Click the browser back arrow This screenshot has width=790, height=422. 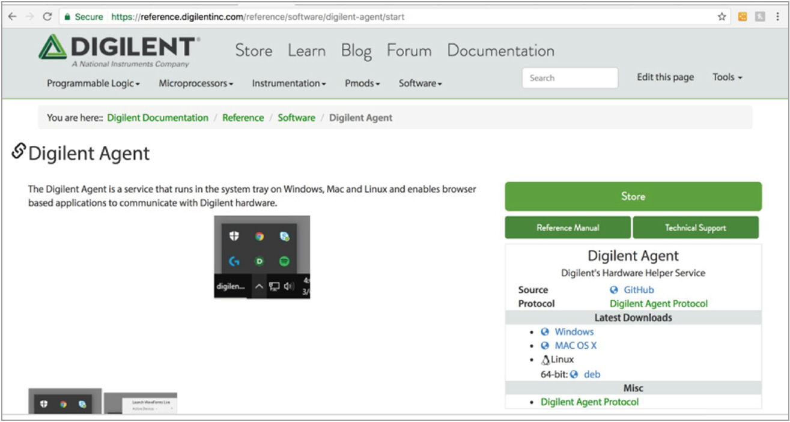tap(12, 17)
